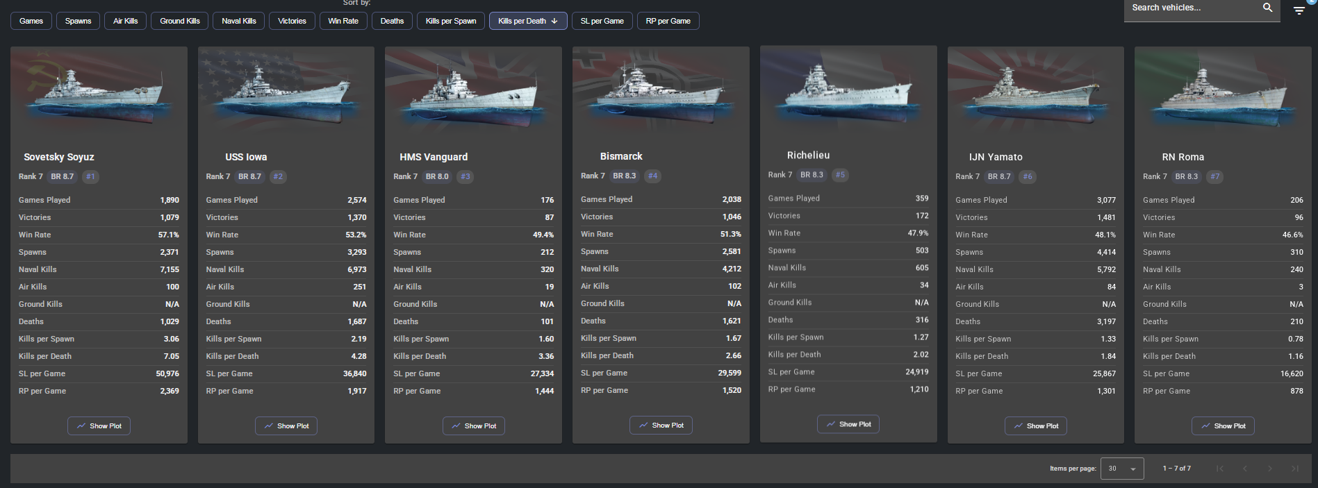Click IJN Yamato Spawns value 4,414

point(1106,252)
